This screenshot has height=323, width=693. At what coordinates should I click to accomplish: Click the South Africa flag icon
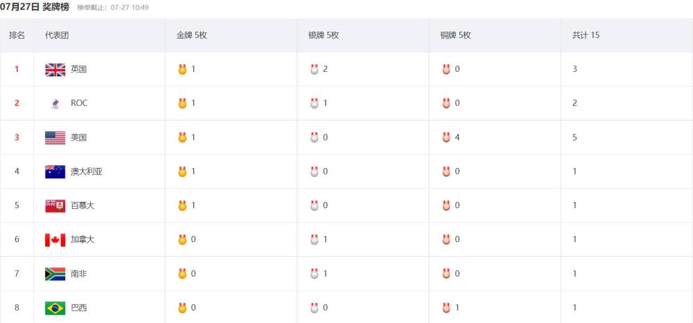click(x=55, y=274)
